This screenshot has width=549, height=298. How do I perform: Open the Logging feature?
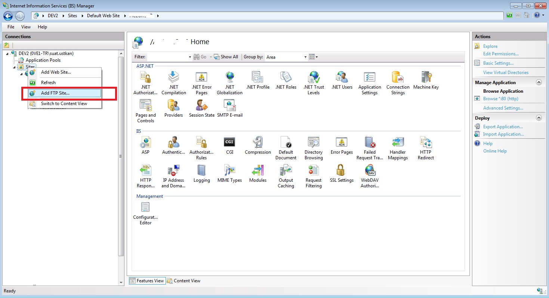tap(202, 173)
